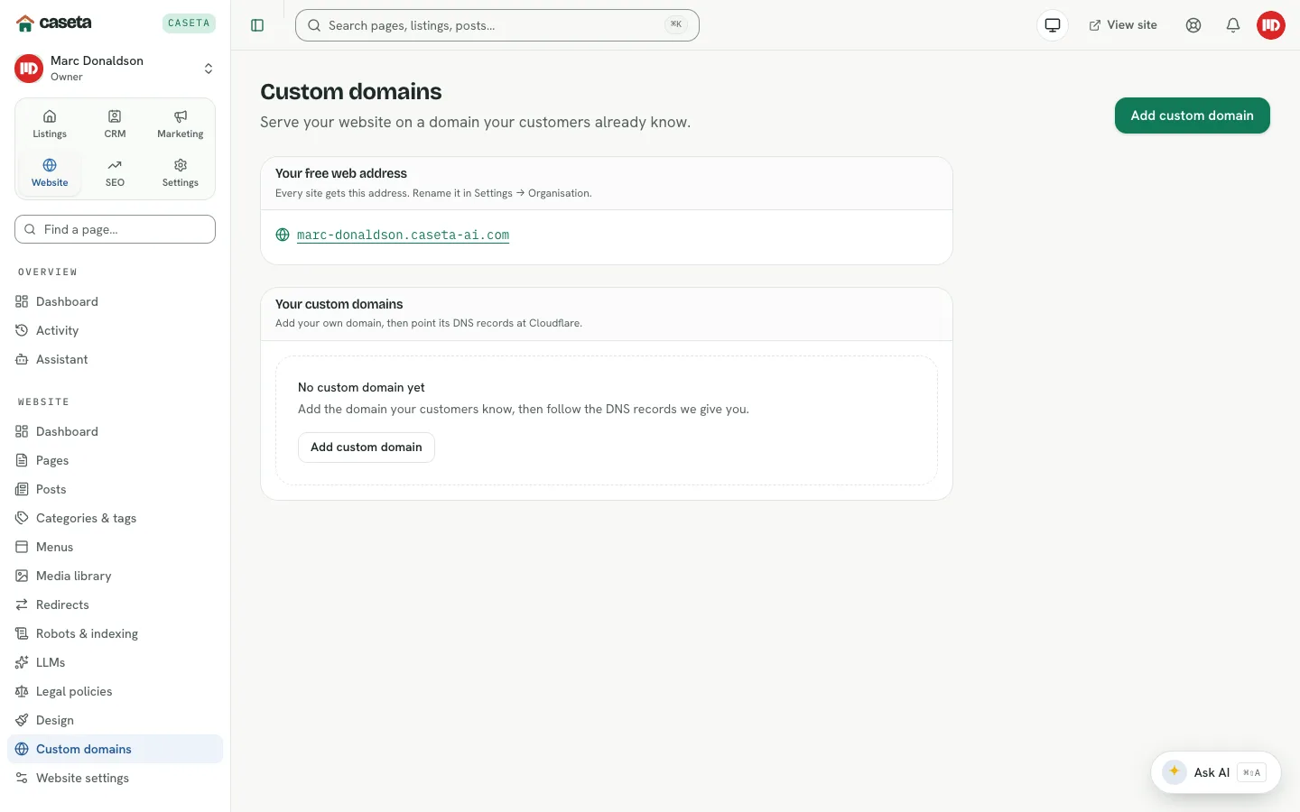The height and width of the screenshot is (812, 1300).
Task: Click the No custom domain yet text
Action: coord(361,387)
